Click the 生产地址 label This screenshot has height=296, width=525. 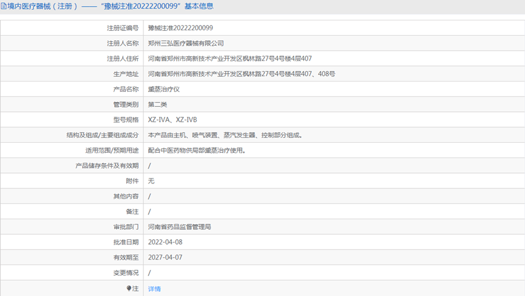[x=126, y=74]
